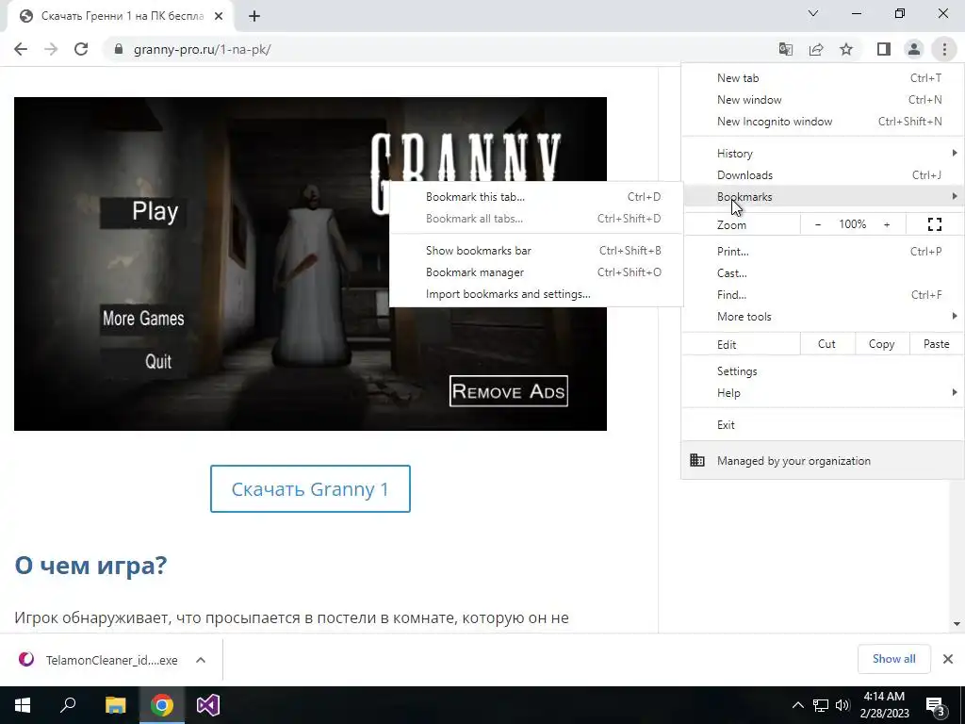Click the Скачать Granny 1 button
Image resolution: width=965 pixels, height=724 pixels.
[x=310, y=489]
